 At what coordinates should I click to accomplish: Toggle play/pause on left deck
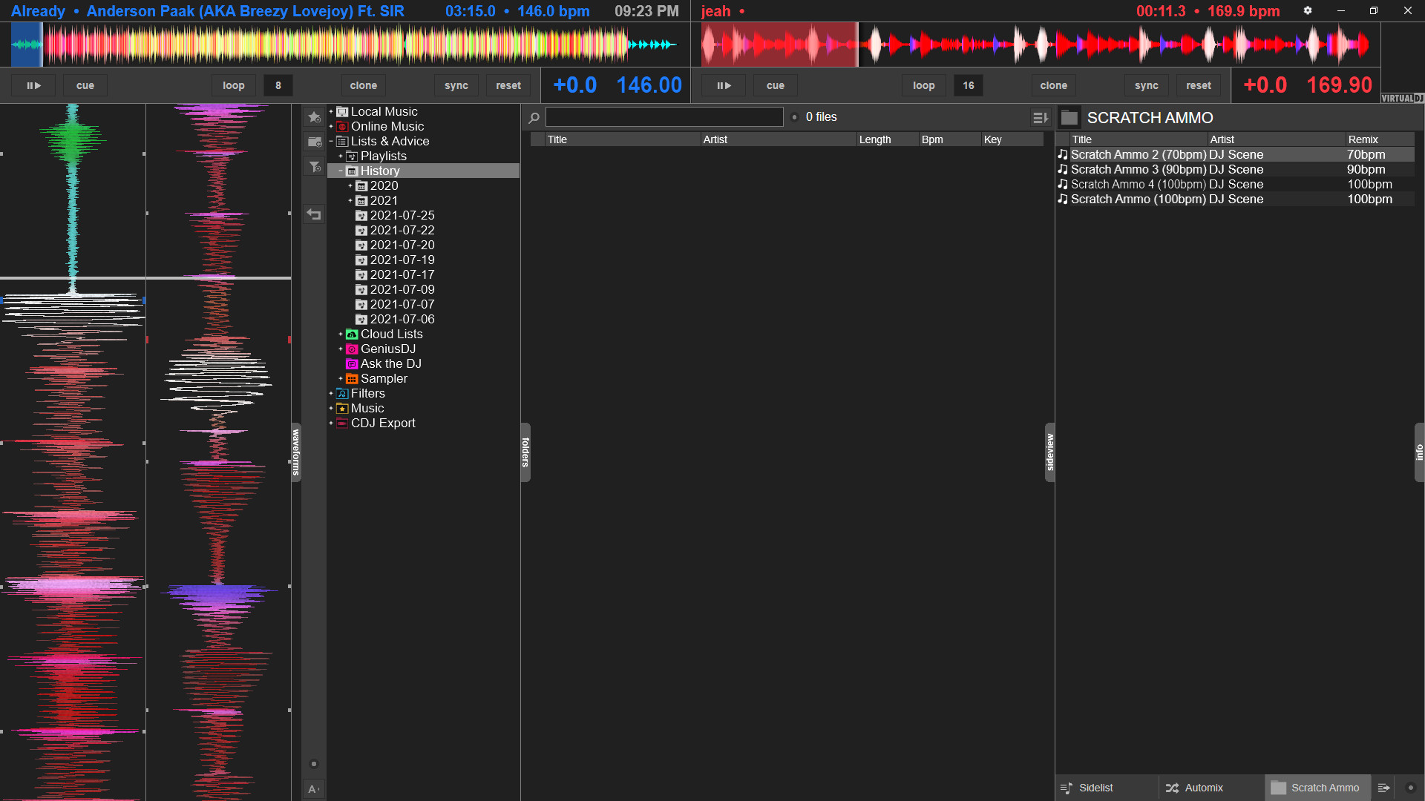pos(33,85)
